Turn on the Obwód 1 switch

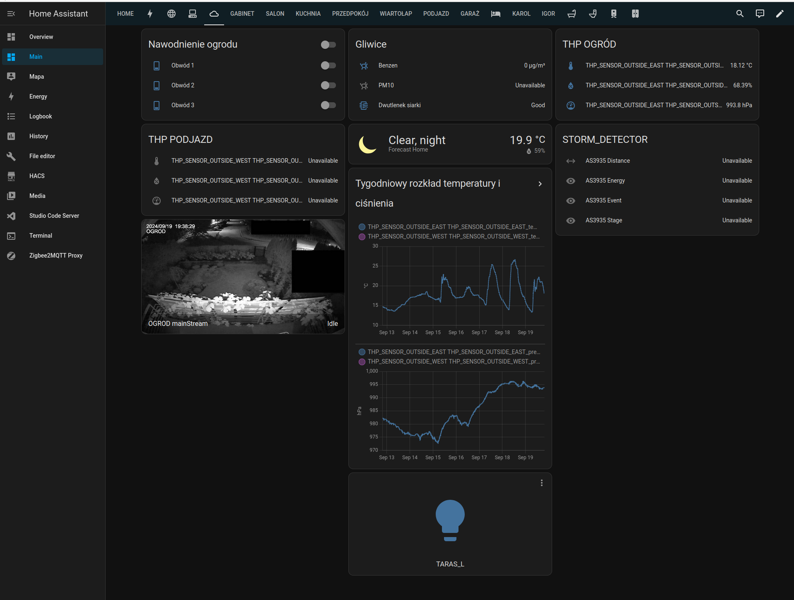(x=328, y=65)
